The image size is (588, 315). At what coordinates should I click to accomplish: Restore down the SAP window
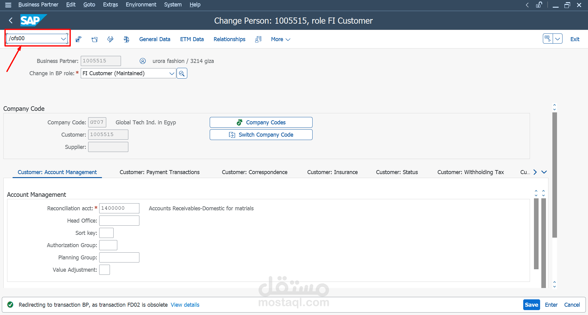click(567, 5)
